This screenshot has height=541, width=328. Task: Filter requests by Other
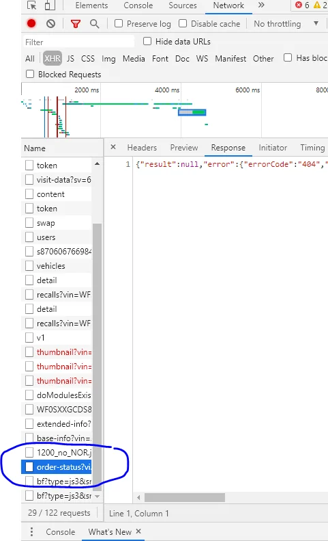tap(263, 58)
